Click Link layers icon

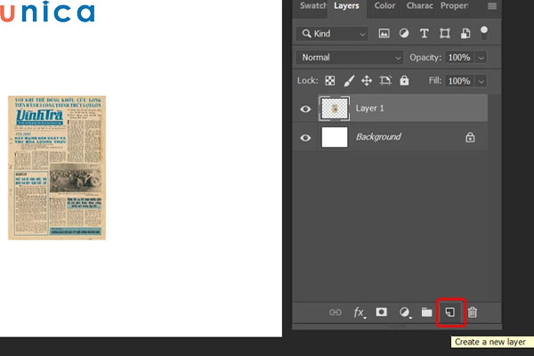(x=336, y=312)
